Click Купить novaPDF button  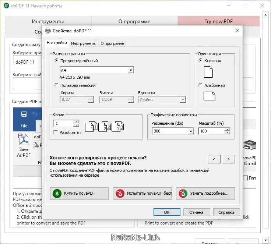[79, 193]
